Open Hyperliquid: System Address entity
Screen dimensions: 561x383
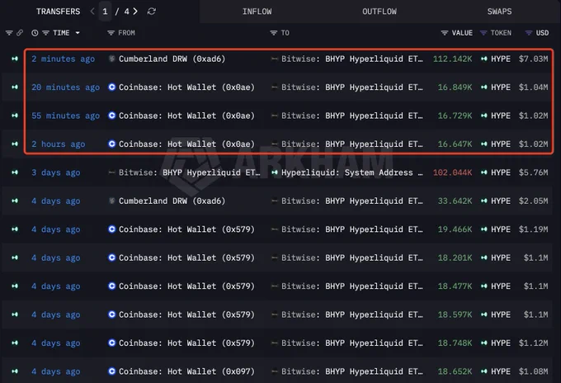click(x=352, y=173)
